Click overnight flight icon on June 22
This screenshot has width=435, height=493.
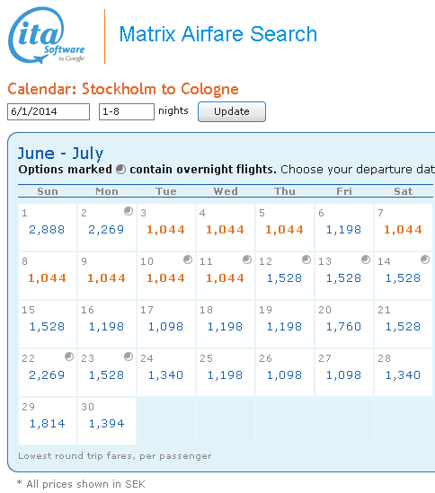[x=69, y=357]
